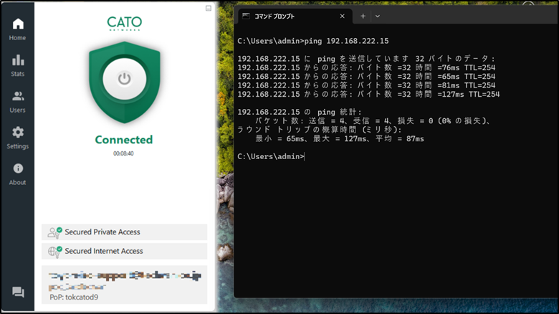Open a new terminal tab with plus
The image size is (559, 314).
point(363,16)
